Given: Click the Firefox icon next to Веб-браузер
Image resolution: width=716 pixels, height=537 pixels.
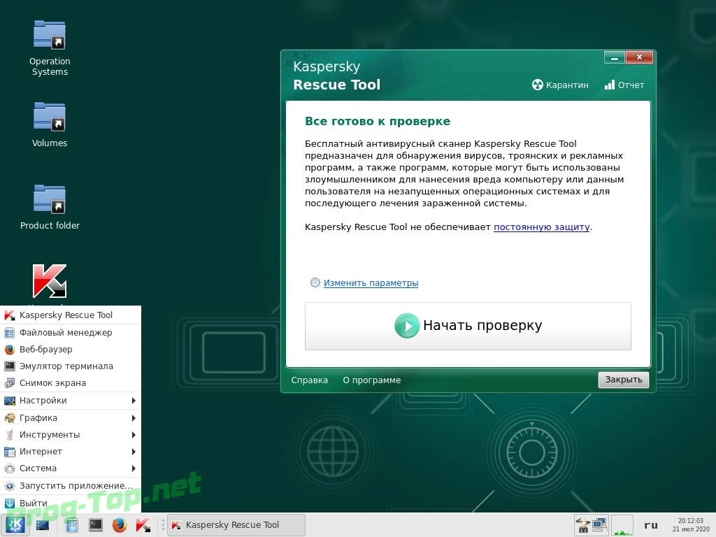Looking at the screenshot, I should coord(10,350).
